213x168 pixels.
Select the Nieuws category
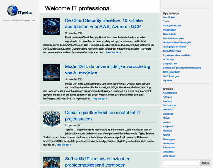pos(166,135)
